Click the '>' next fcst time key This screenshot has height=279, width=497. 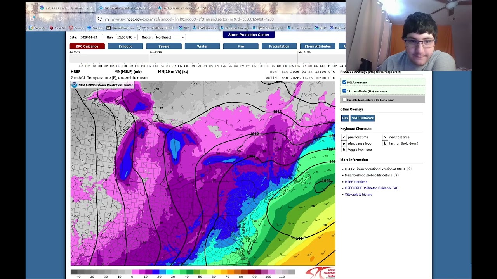(385, 137)
